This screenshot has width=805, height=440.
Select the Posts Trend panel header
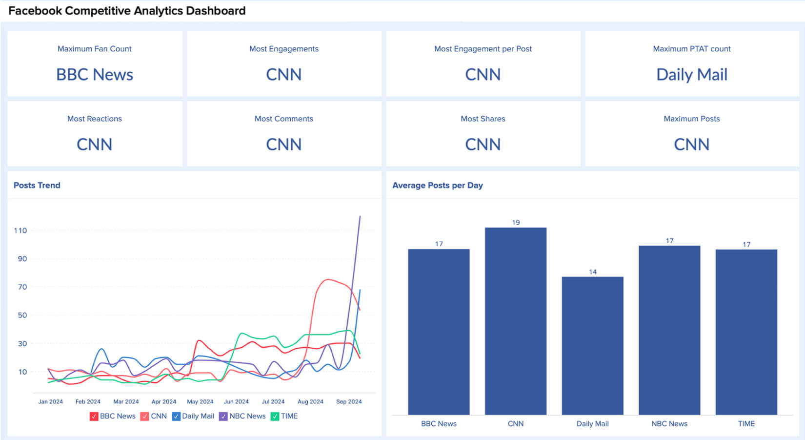pyautogui.click(x=37, y=185)
